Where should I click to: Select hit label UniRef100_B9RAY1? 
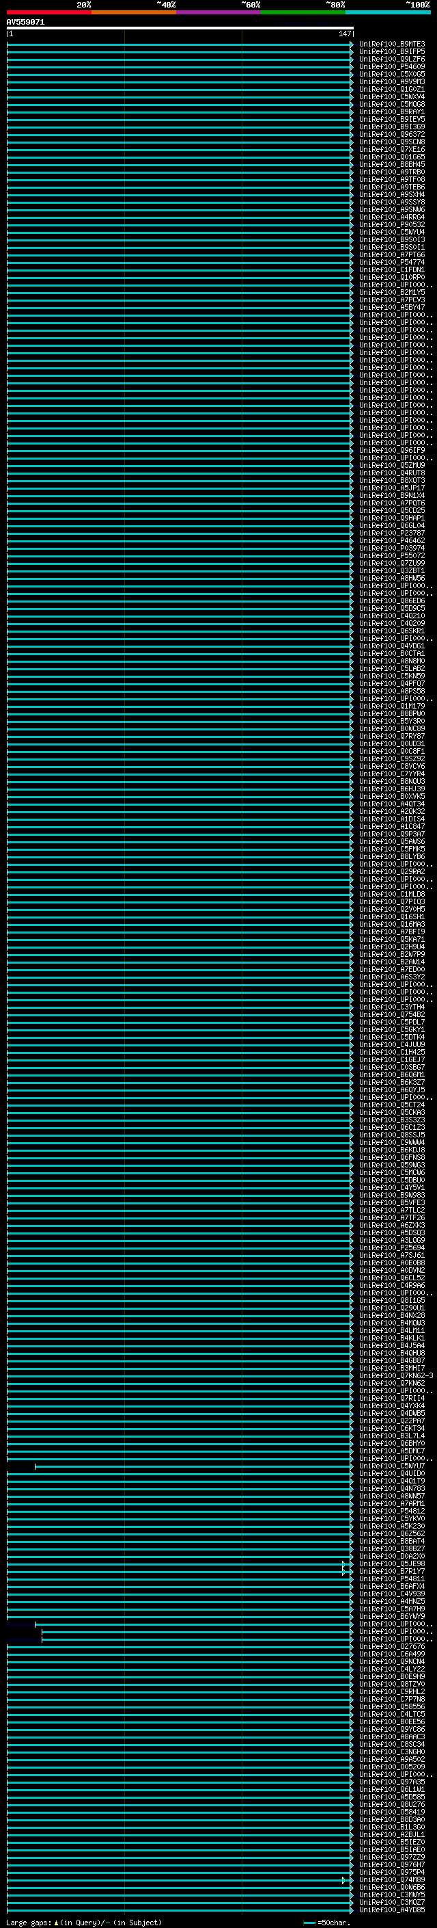click(392, 111)
